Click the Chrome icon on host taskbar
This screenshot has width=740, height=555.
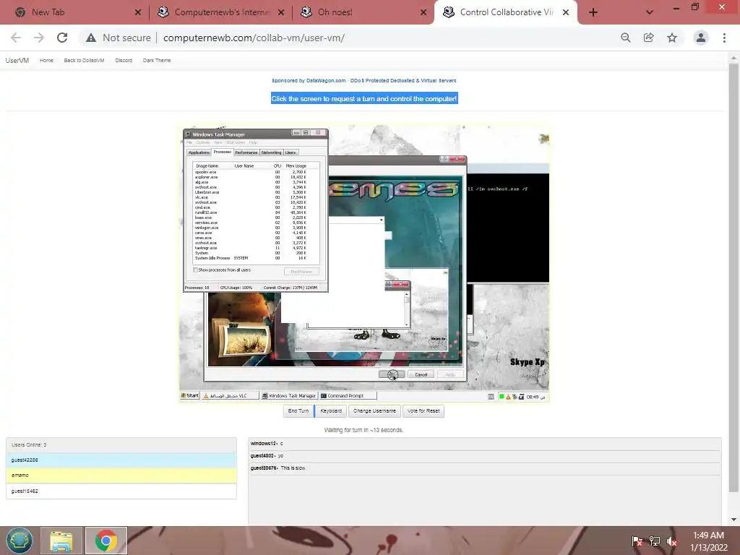[106, 541]
